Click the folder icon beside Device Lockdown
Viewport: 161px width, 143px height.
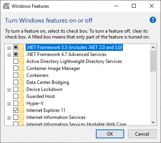(x=21, y=89)
